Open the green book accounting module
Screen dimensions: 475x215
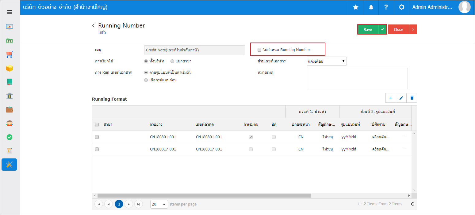(10, 82)
